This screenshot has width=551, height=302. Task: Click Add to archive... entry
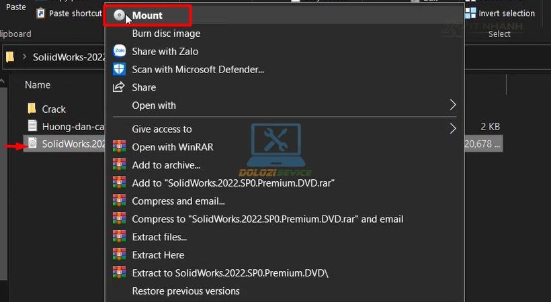tap(166, 165)
